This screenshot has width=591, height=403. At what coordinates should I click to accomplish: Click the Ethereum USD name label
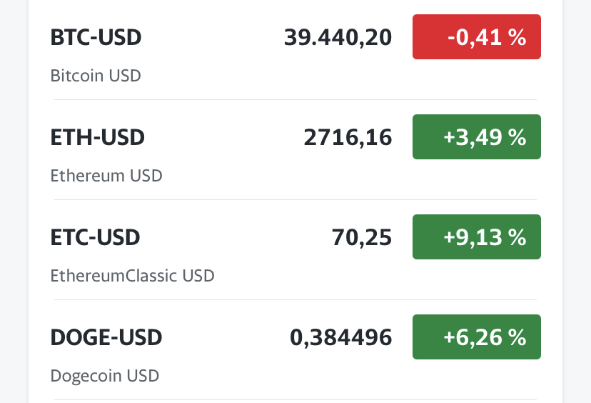106,176
